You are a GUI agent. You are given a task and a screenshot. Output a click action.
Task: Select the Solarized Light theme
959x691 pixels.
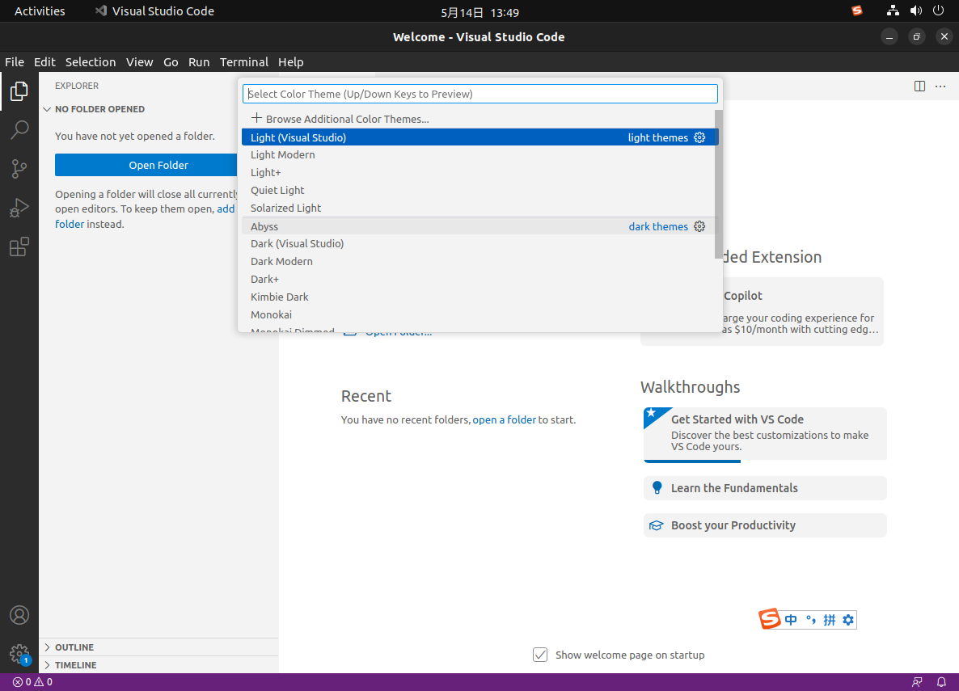pyautogui.click(x=478, y=208)
